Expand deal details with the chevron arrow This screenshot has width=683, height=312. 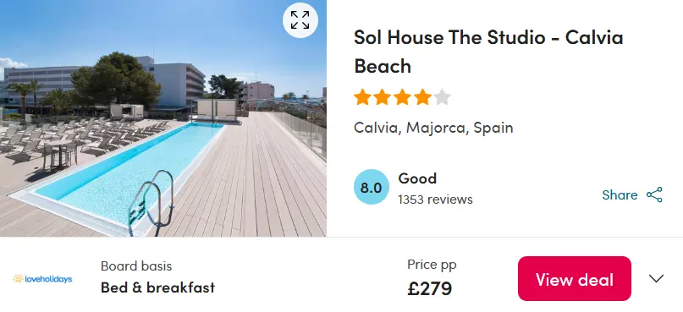click(656, 278)
